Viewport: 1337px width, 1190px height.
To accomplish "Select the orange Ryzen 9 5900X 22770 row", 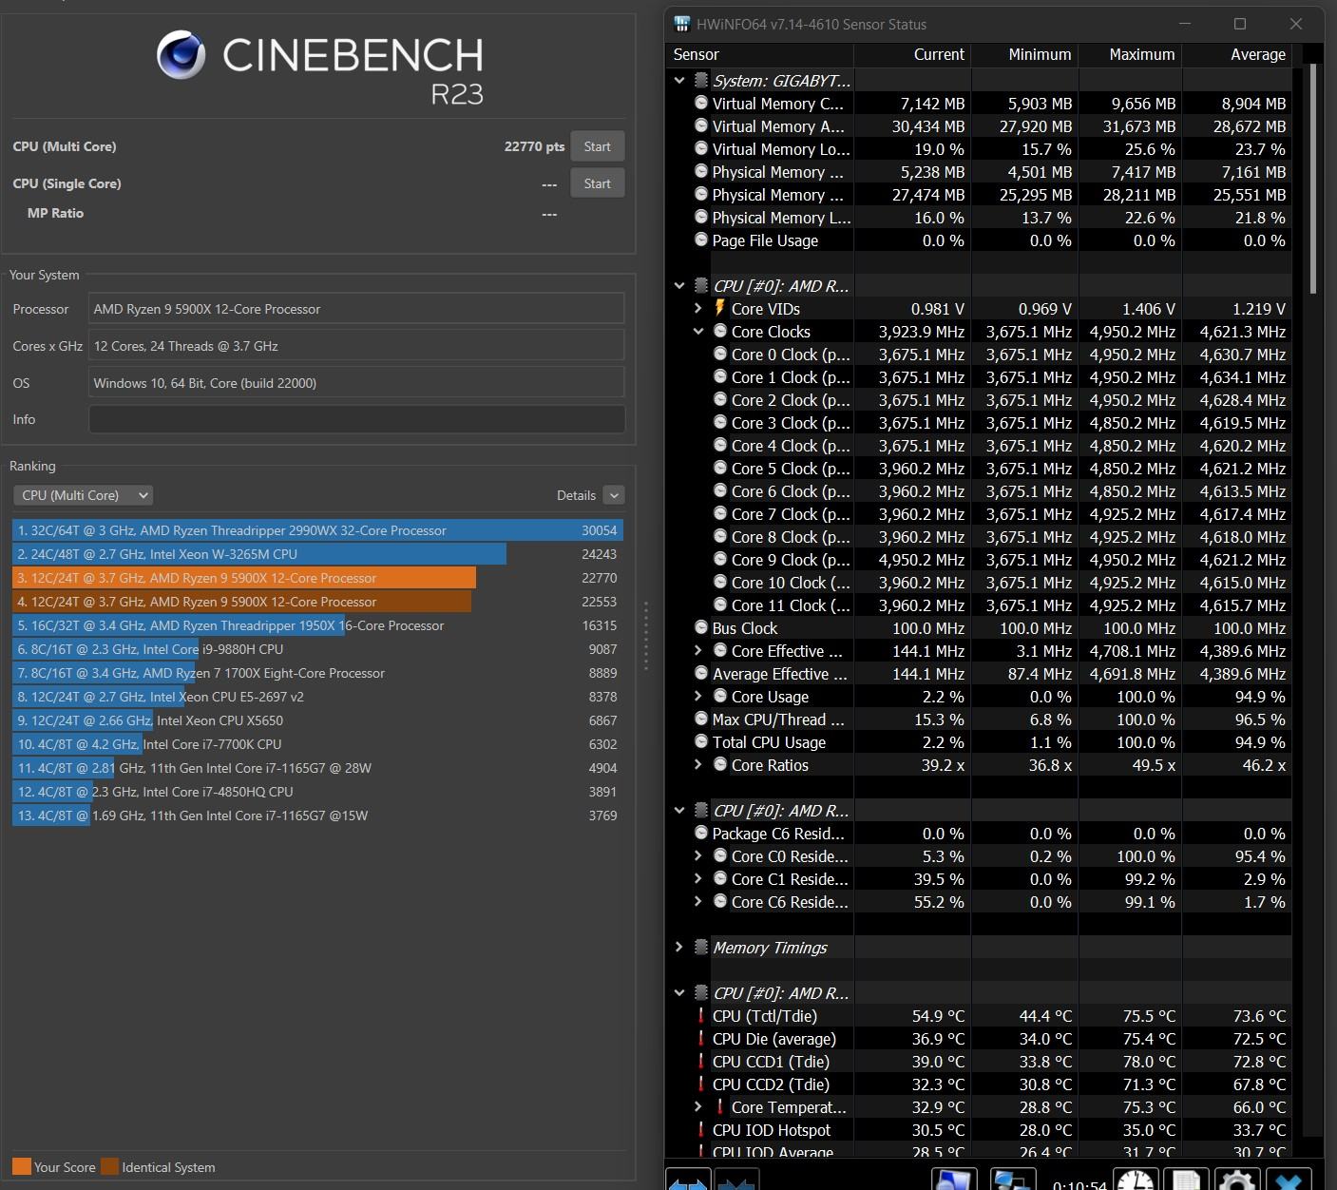I will click(317, 578).
